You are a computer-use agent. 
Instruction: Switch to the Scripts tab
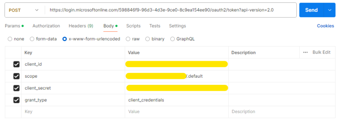click(134, 26)
